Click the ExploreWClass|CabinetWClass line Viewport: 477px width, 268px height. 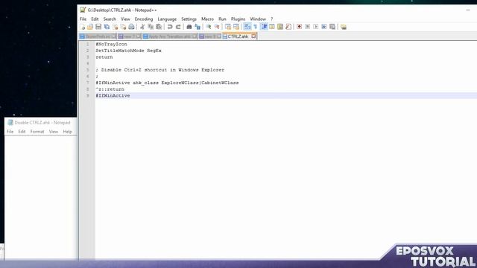point(167,83)
